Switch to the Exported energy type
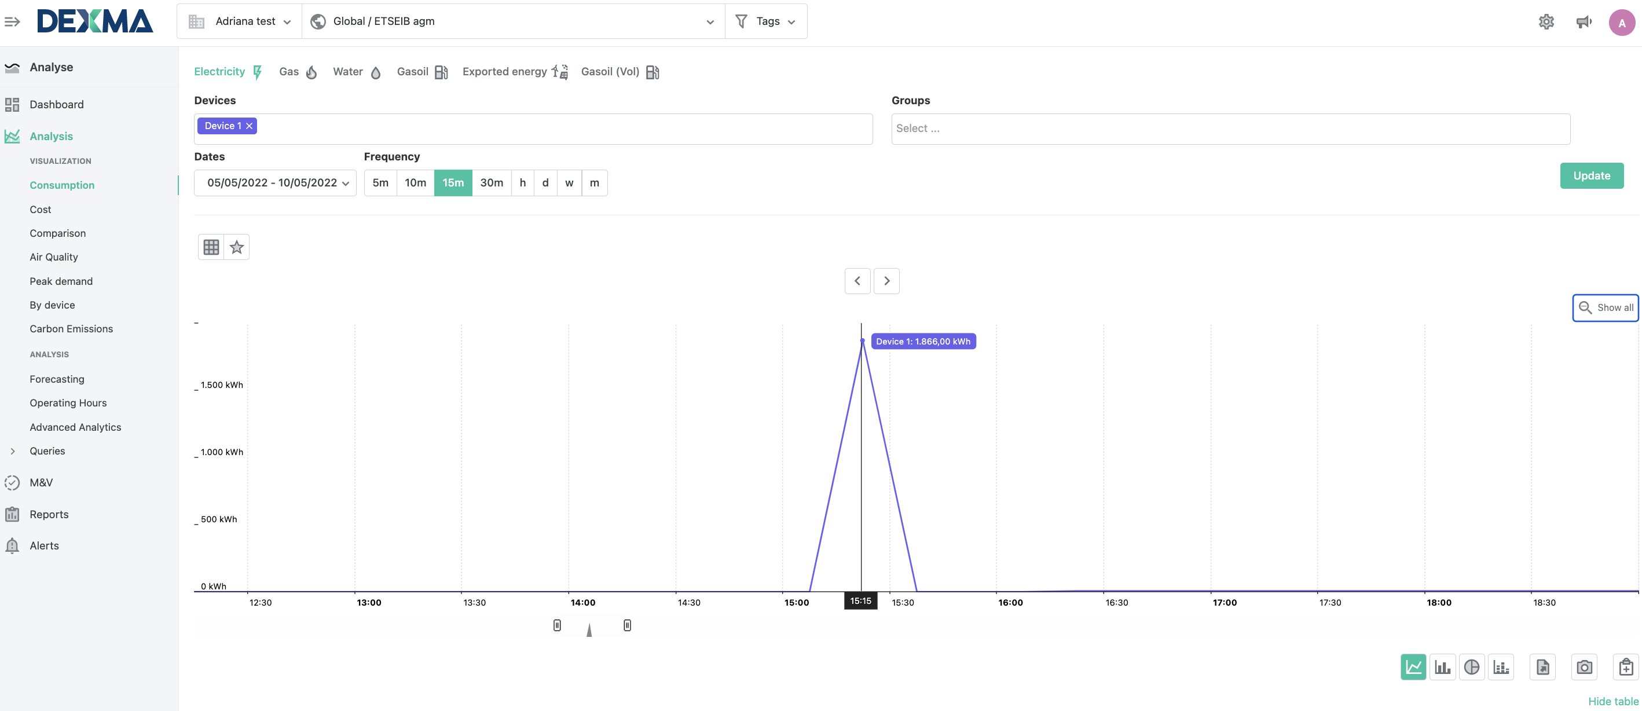The height and width of the screenshot is (711, 1642). [x=515, y=71]
